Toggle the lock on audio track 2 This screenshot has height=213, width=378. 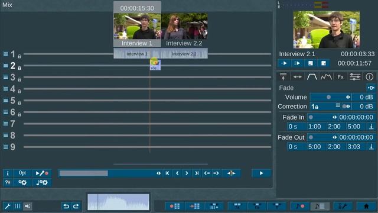pyautogui.click(x=19, y=68)
